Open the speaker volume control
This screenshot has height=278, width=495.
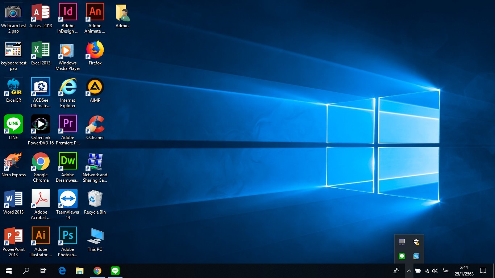tap(435, 271)
